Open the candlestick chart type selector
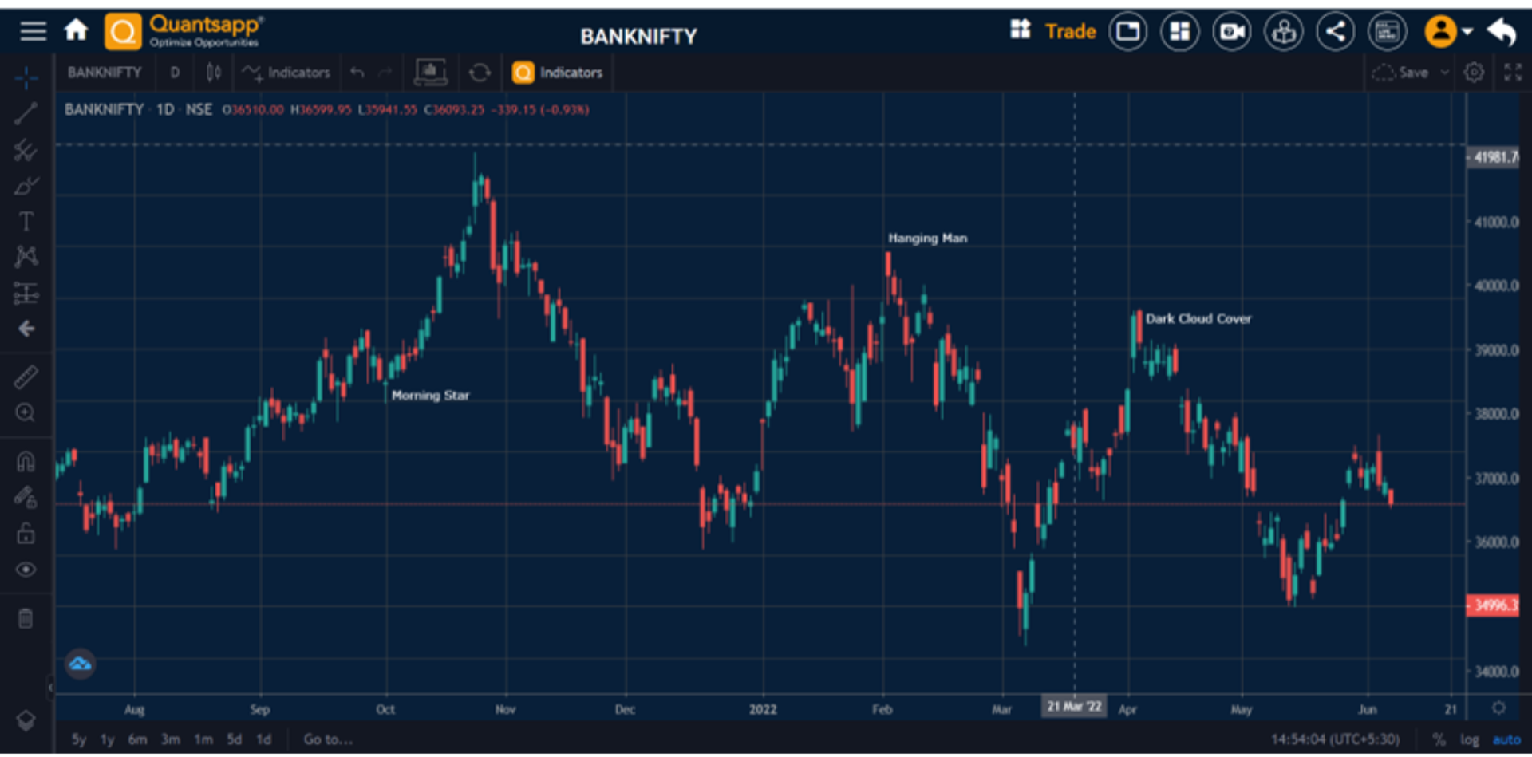 [213, 73]
